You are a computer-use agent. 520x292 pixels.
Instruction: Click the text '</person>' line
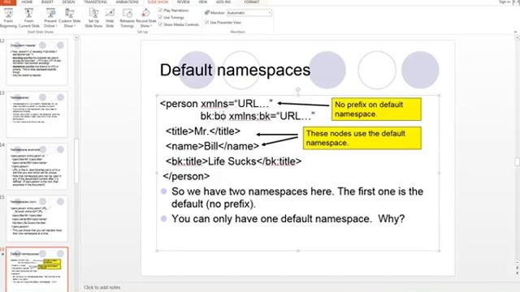pyautogui.click(x=186, y=176)
